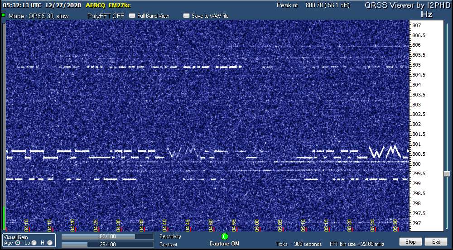Click the Exit button

[x=436, y=242]
